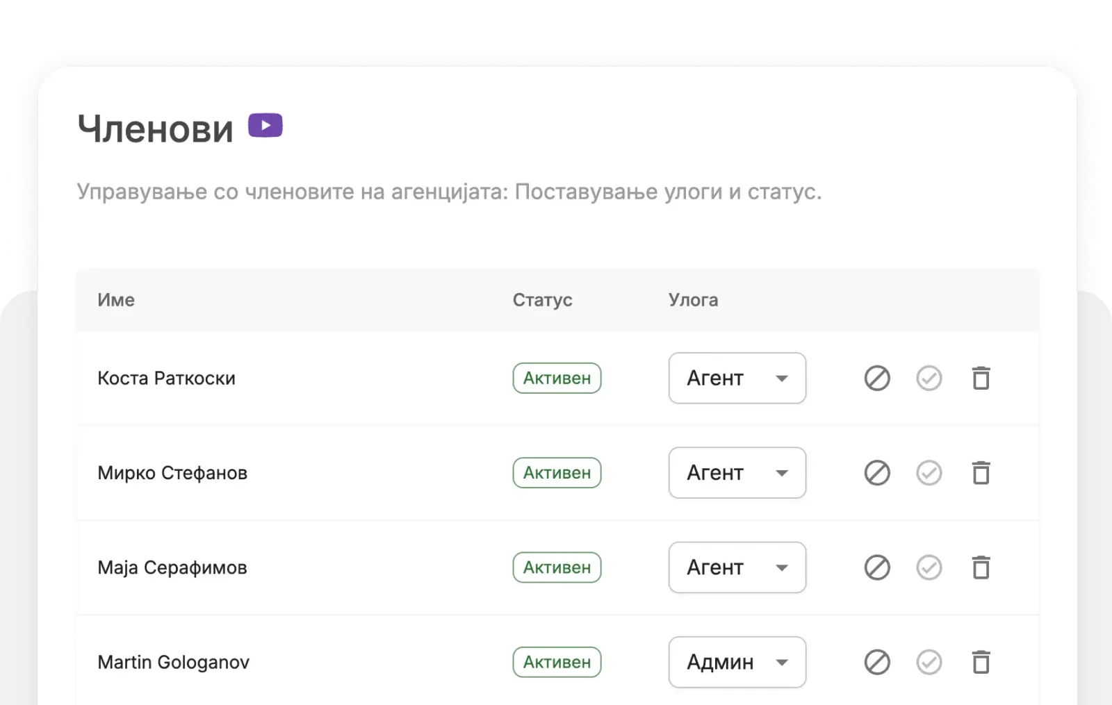Delete member Martin Gologanov
The image size is (1112, 705).
pos(981,662)
